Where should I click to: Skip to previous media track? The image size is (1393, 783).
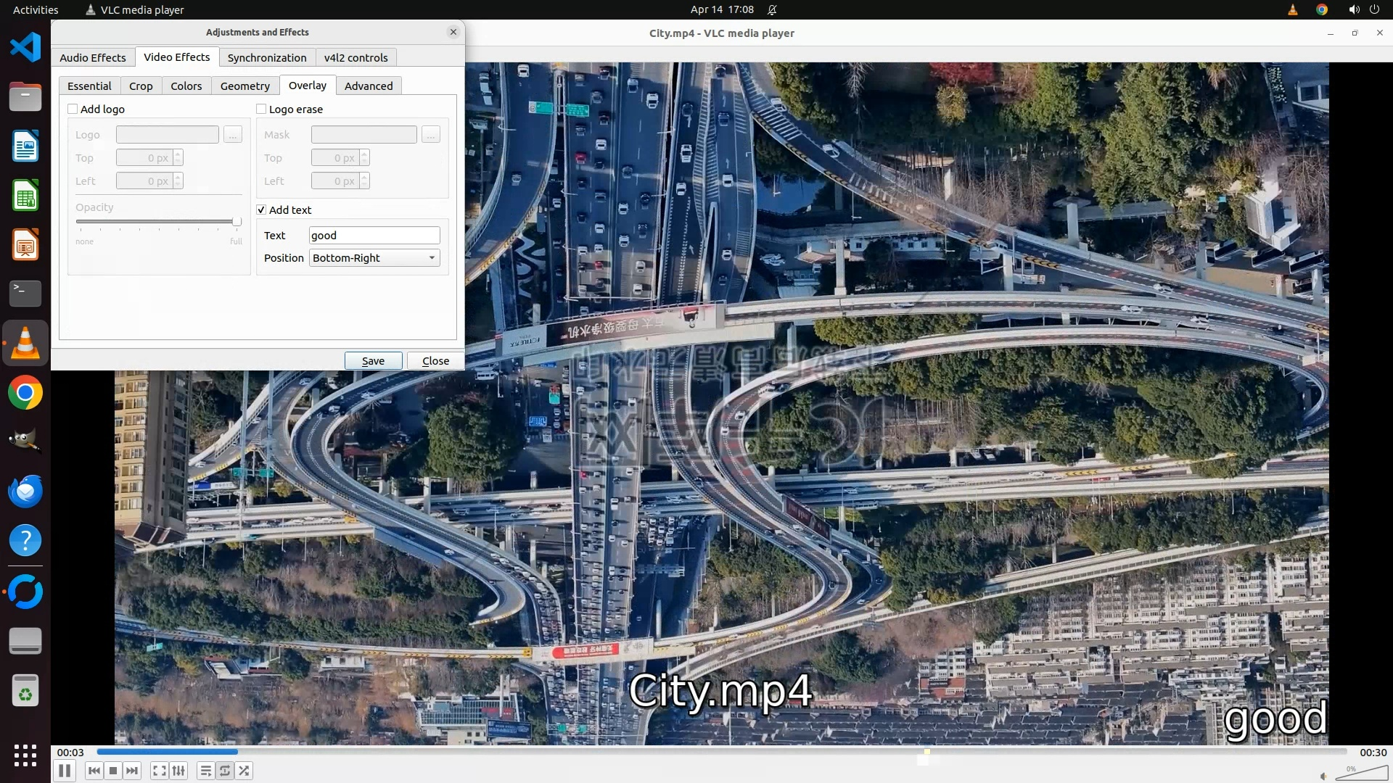coord(94,771)
